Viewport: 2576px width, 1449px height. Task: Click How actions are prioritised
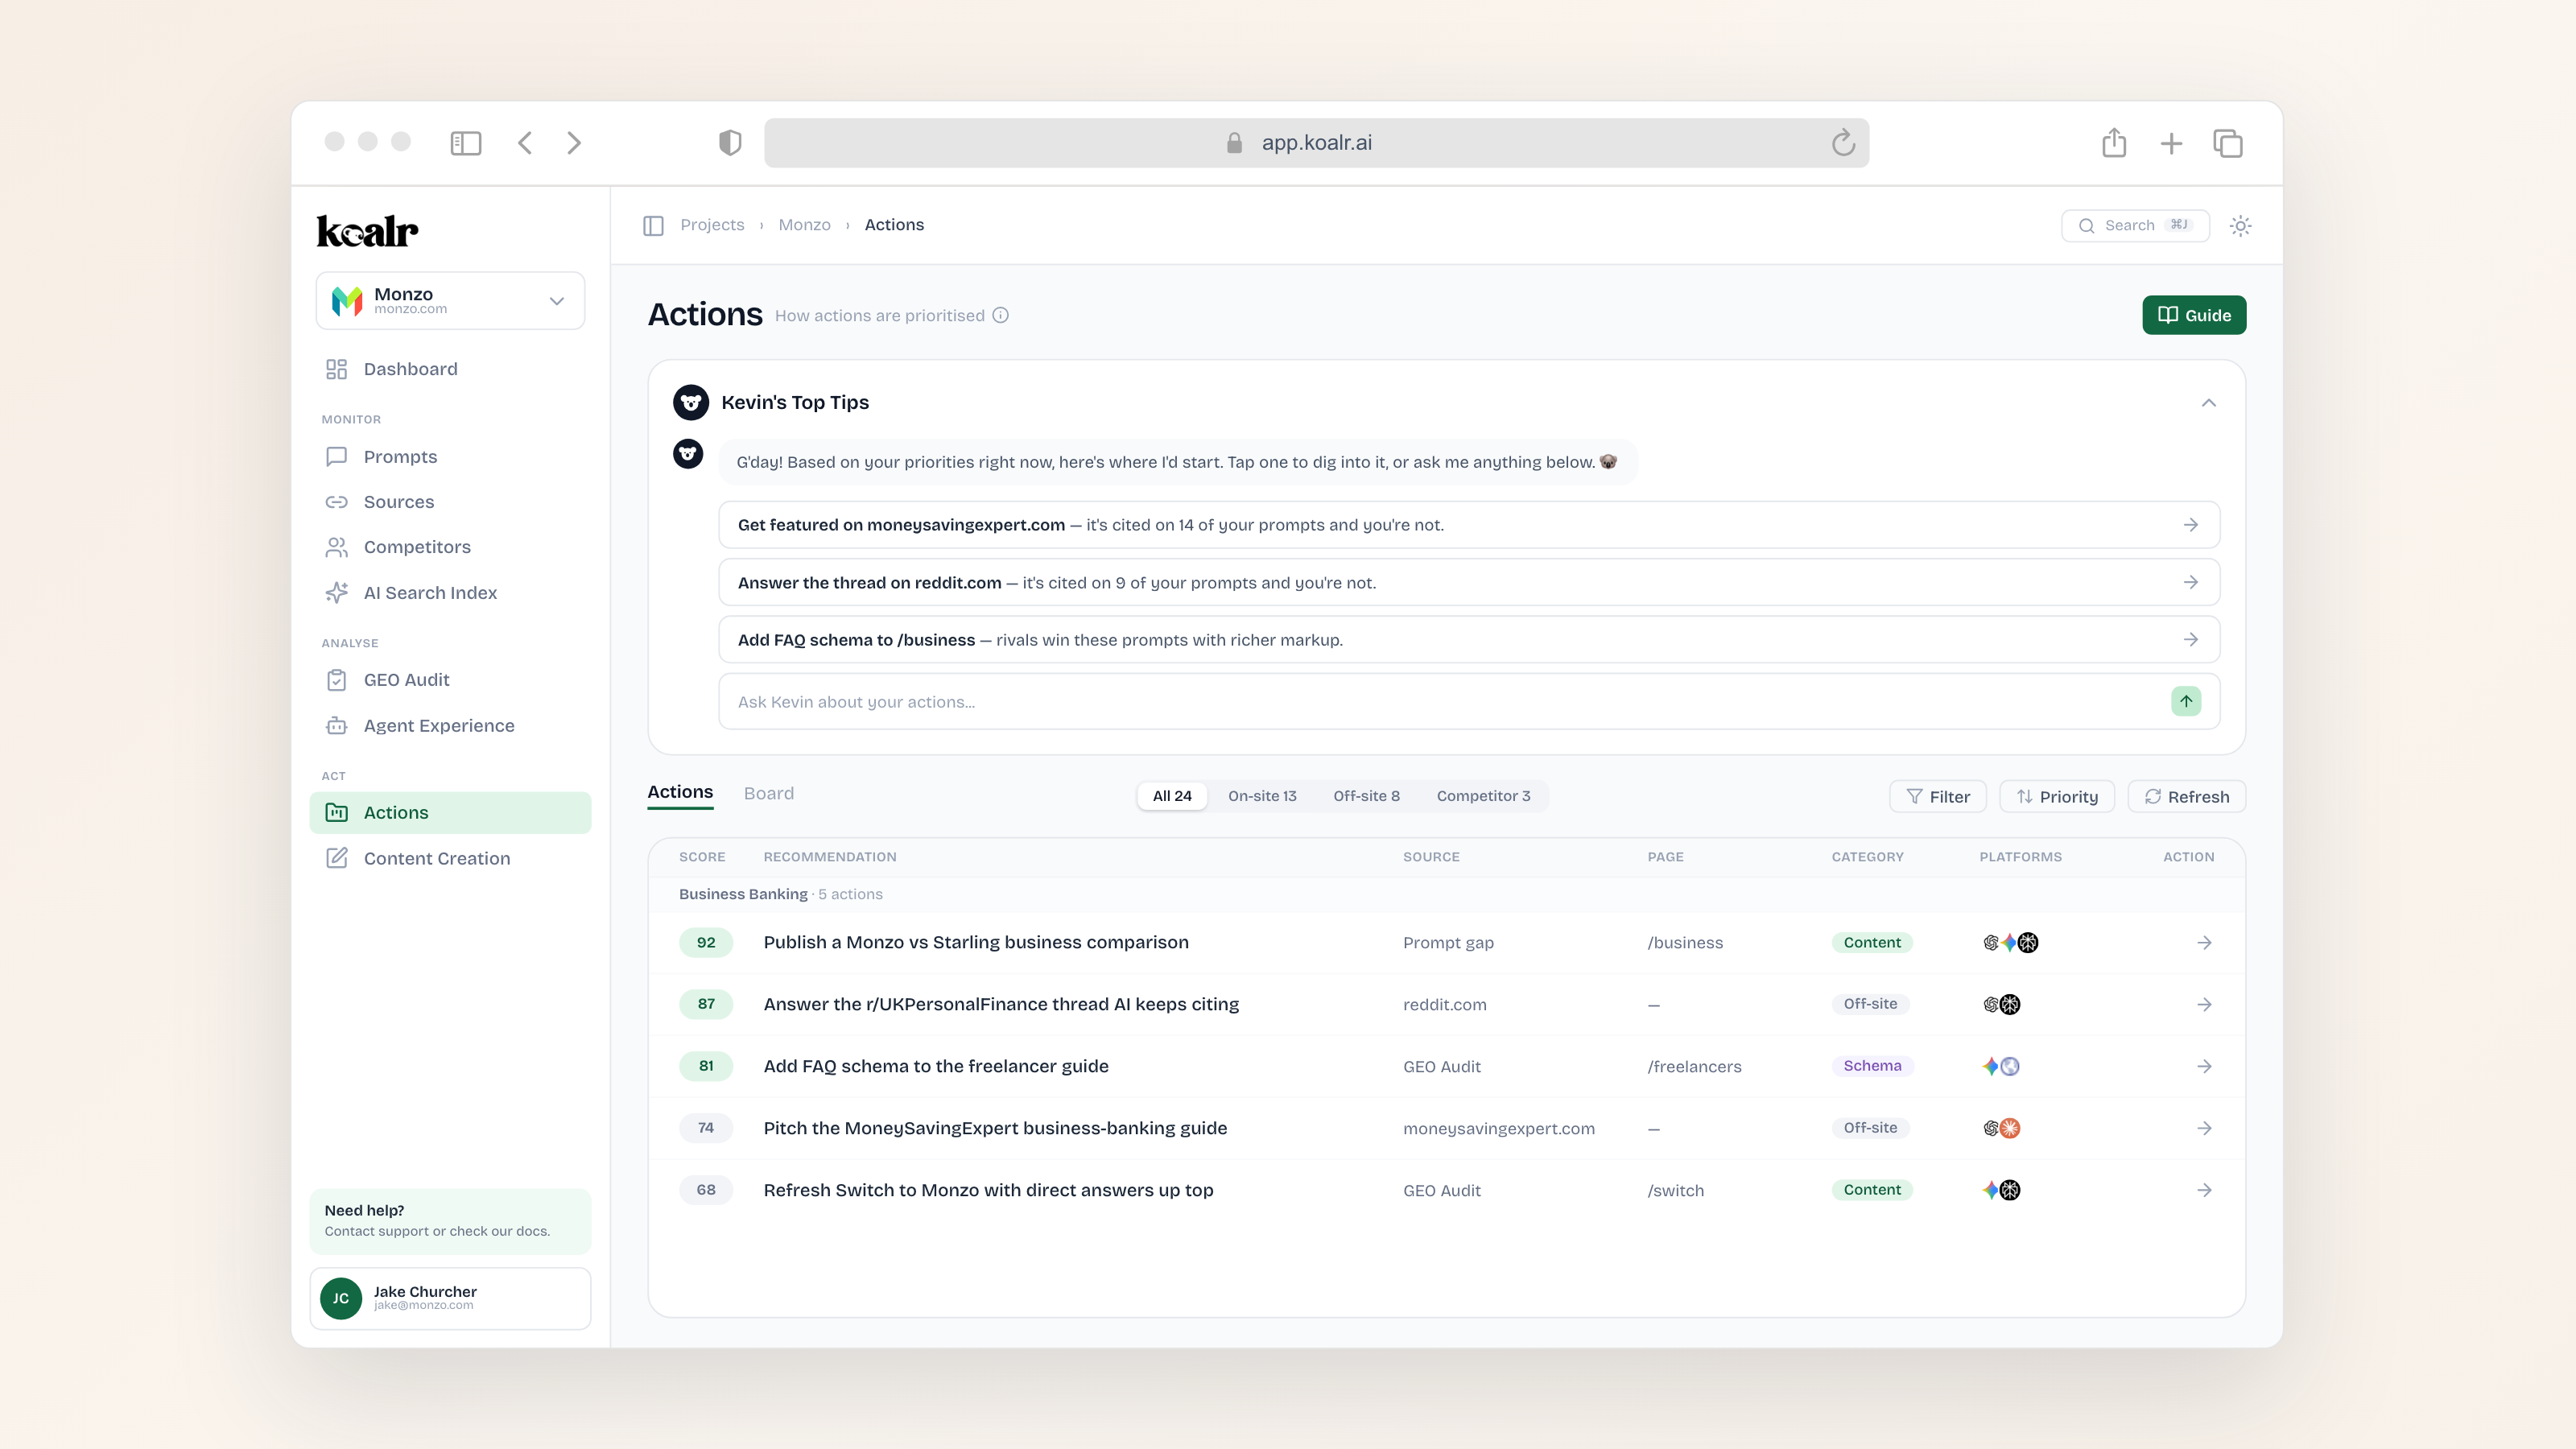click(x=879, y=316)
